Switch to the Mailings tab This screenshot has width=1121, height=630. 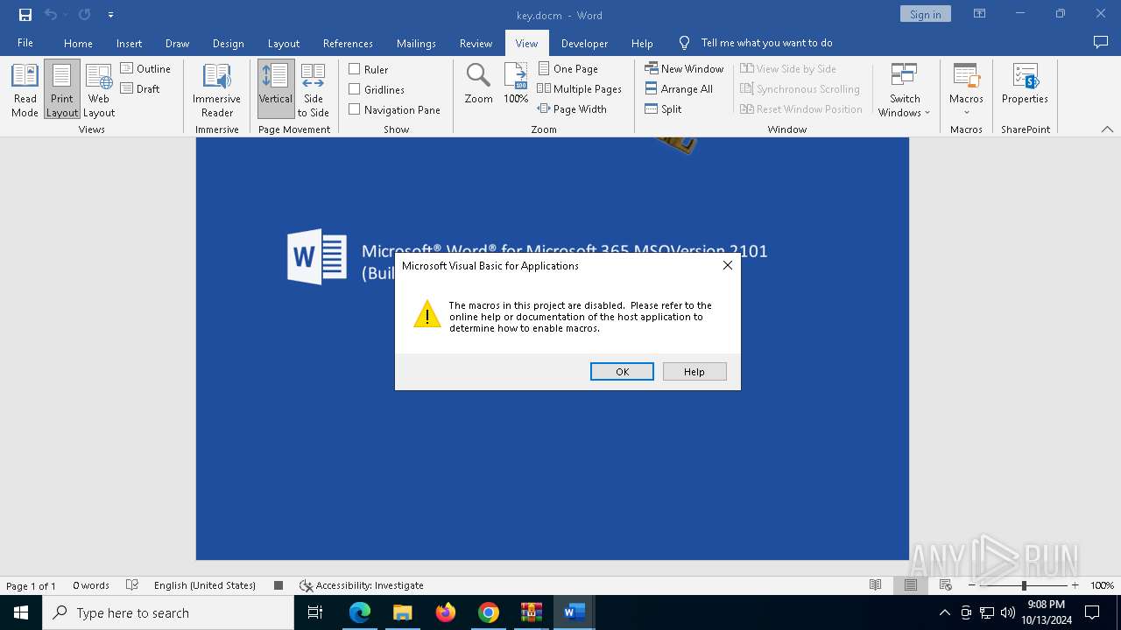tap(416, 43)
